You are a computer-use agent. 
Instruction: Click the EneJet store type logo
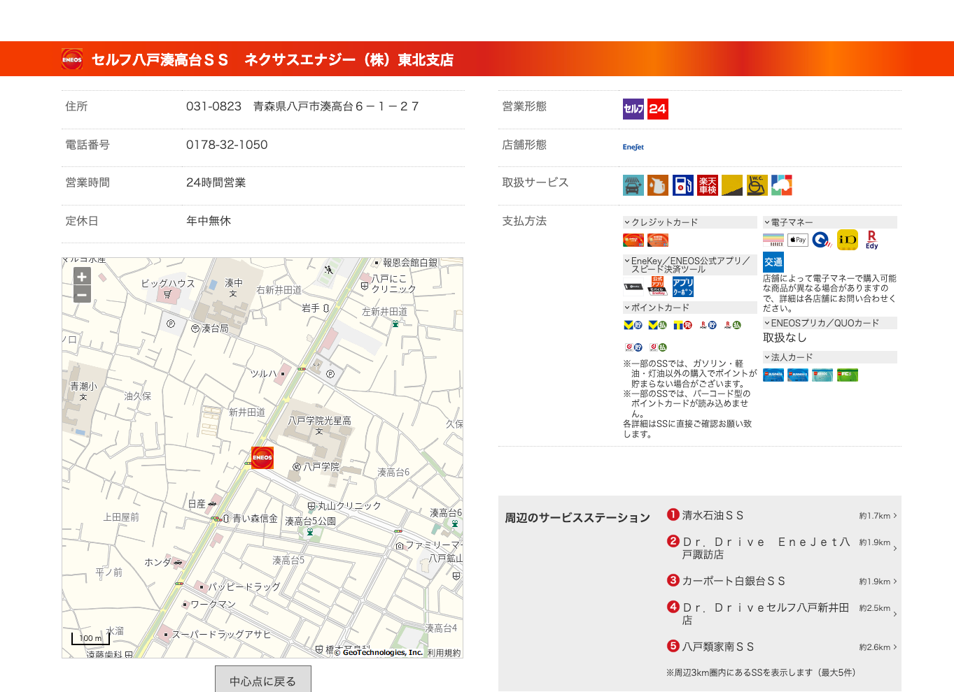tap(633, 147)
